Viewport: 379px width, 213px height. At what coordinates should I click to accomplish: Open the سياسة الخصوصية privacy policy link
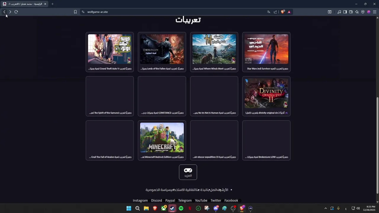159,190
